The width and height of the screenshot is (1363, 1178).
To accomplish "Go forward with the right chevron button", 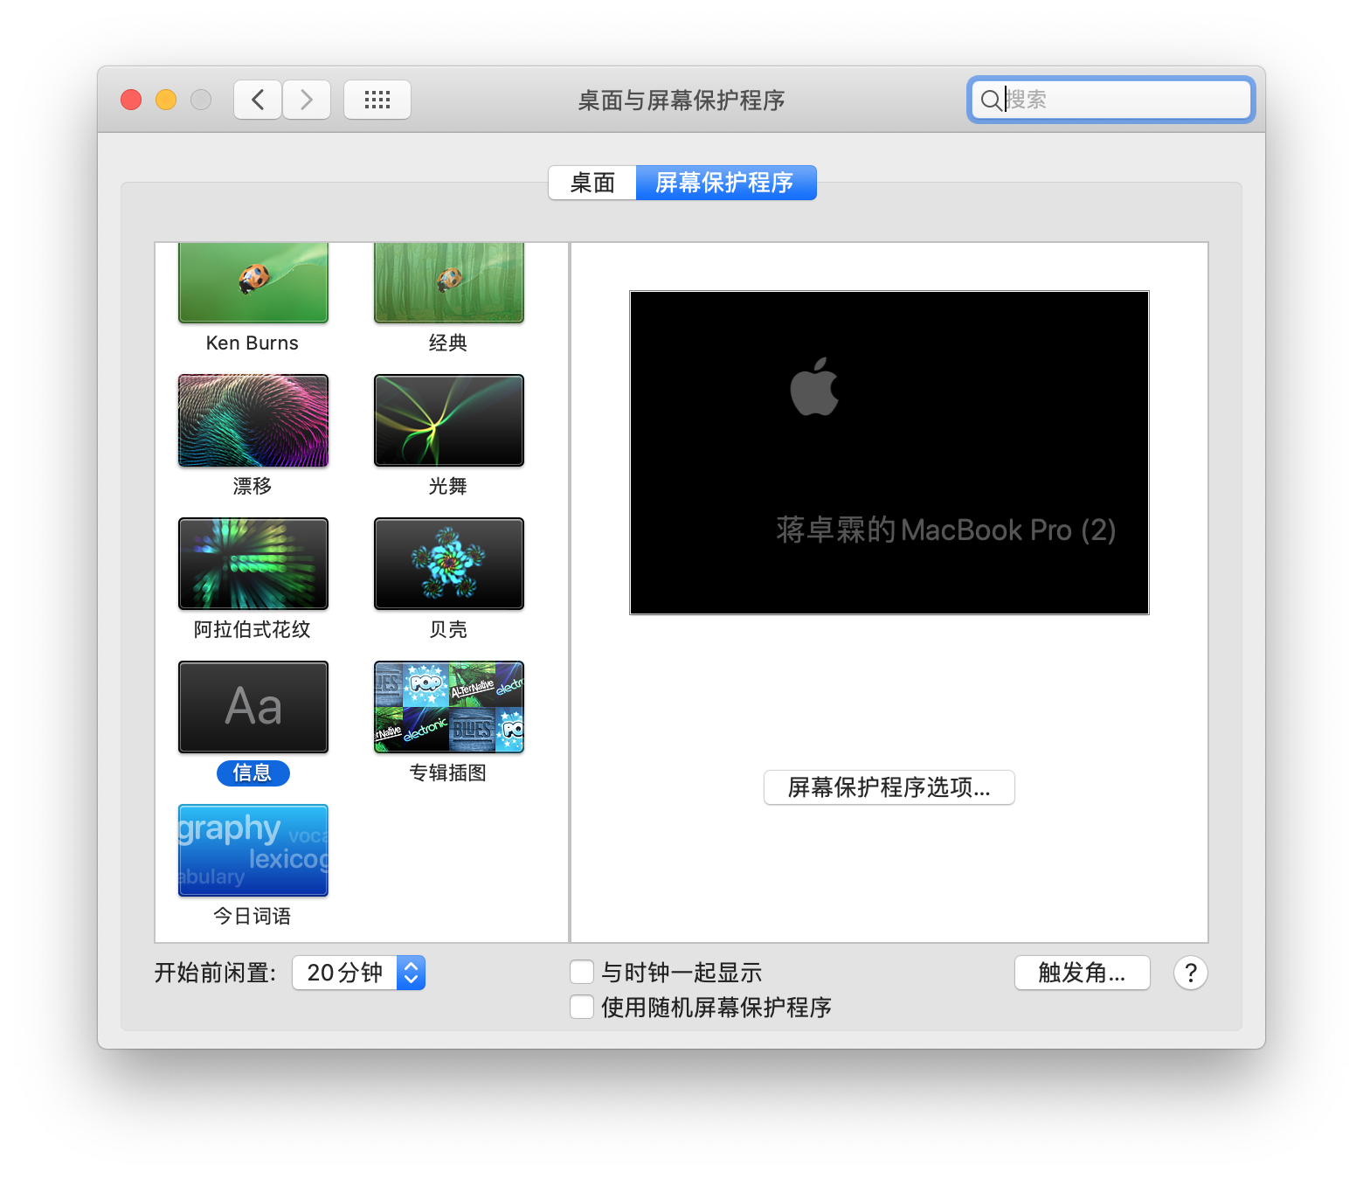I will pyautogui.click(x=307, y=100).
